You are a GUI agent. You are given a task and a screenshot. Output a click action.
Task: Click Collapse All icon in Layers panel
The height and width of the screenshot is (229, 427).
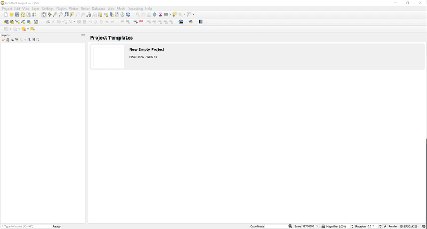pyautogui.click(x=34, y=40)
